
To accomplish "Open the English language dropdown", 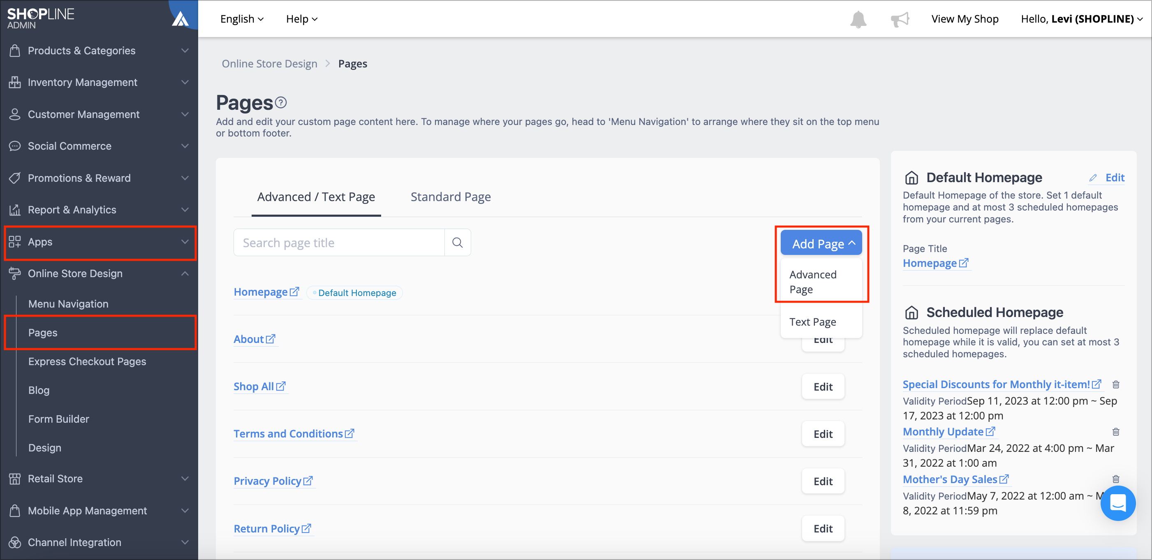I will [241, 19].
